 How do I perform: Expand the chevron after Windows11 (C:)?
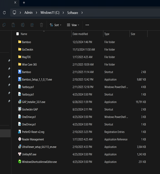pos(63,13)
